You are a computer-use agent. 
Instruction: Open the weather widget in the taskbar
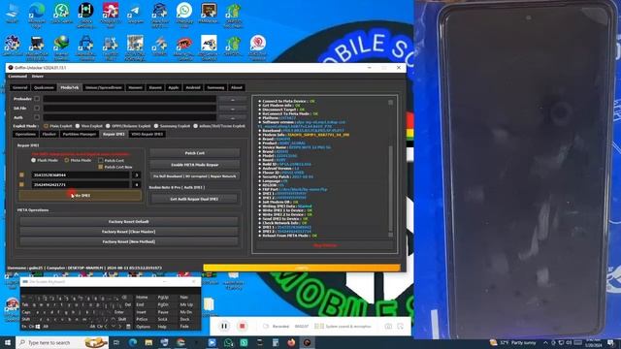(x=513, y=342)
